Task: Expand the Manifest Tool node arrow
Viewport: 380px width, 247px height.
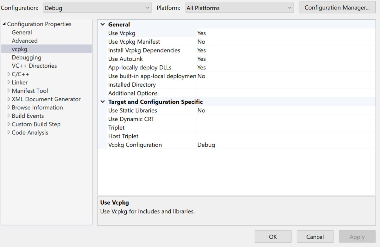Action: 9,91
